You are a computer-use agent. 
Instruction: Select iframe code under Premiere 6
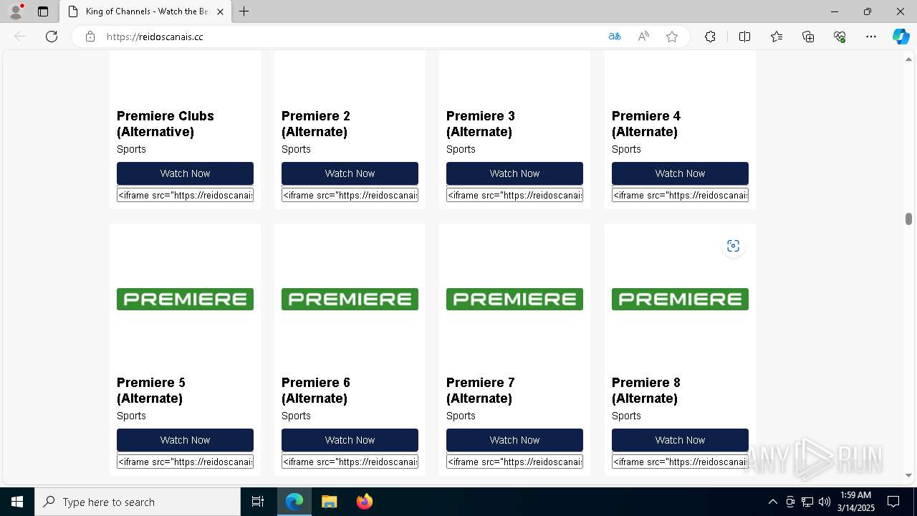pos(350,462)
